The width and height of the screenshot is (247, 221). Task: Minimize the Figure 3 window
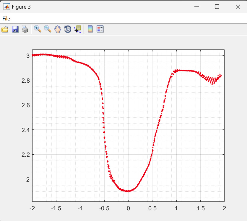196,7
